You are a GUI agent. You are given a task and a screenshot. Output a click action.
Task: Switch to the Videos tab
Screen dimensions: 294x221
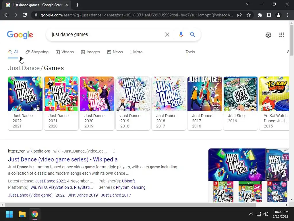(x=65, y=52)
